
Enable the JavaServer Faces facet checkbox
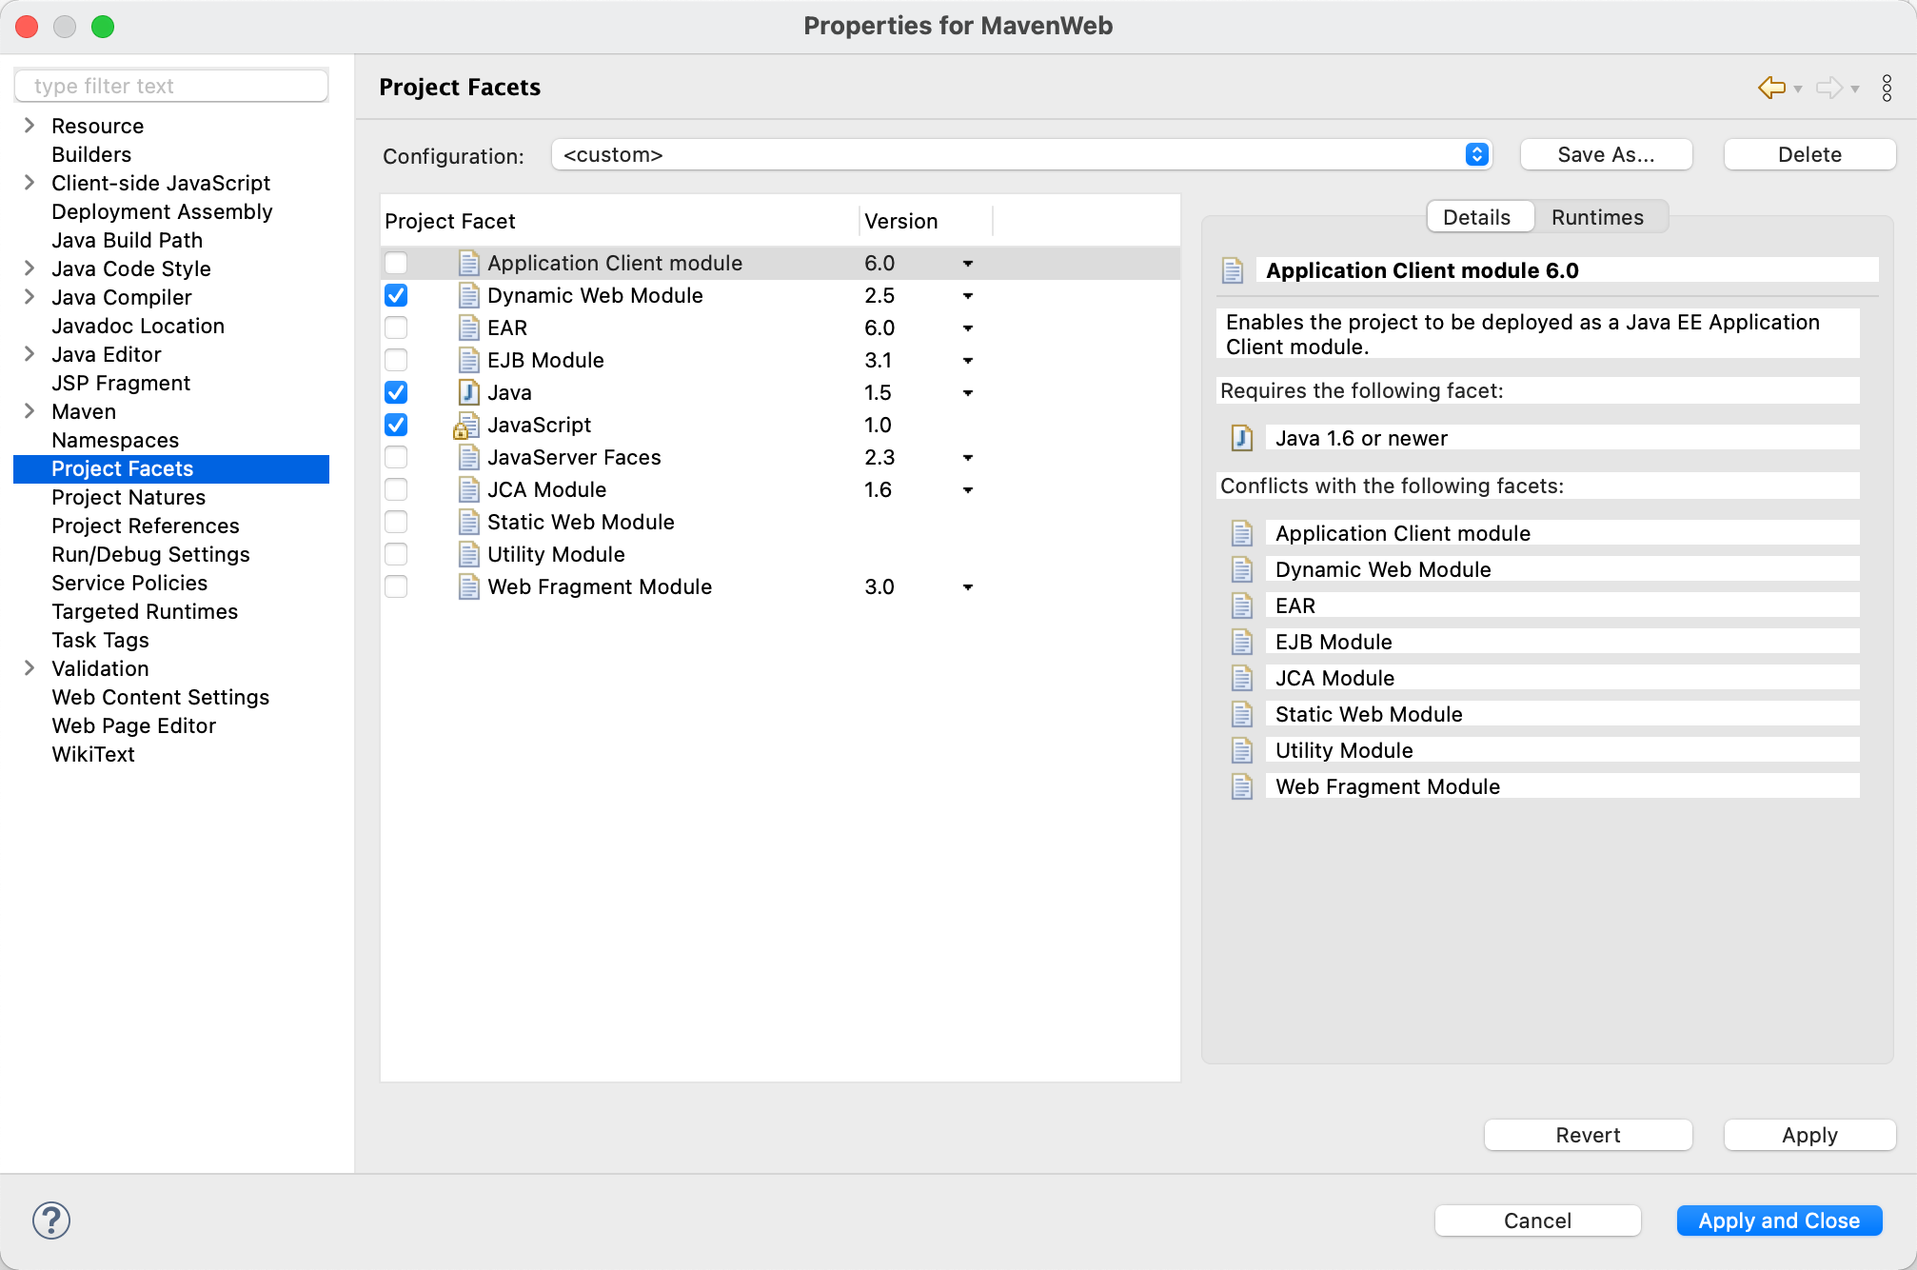click(x=396, y=458)
